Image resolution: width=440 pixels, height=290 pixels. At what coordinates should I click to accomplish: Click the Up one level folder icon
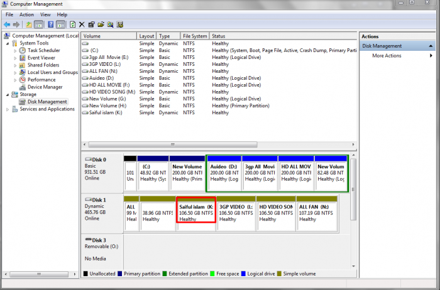[29, 24]
